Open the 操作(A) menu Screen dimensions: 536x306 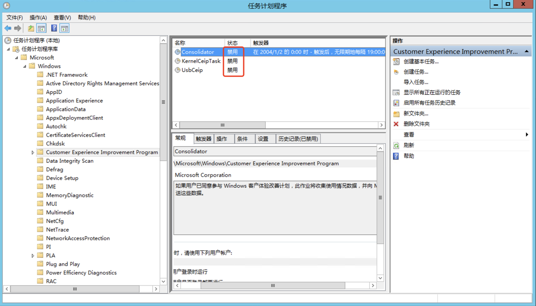tap(38, 17)
